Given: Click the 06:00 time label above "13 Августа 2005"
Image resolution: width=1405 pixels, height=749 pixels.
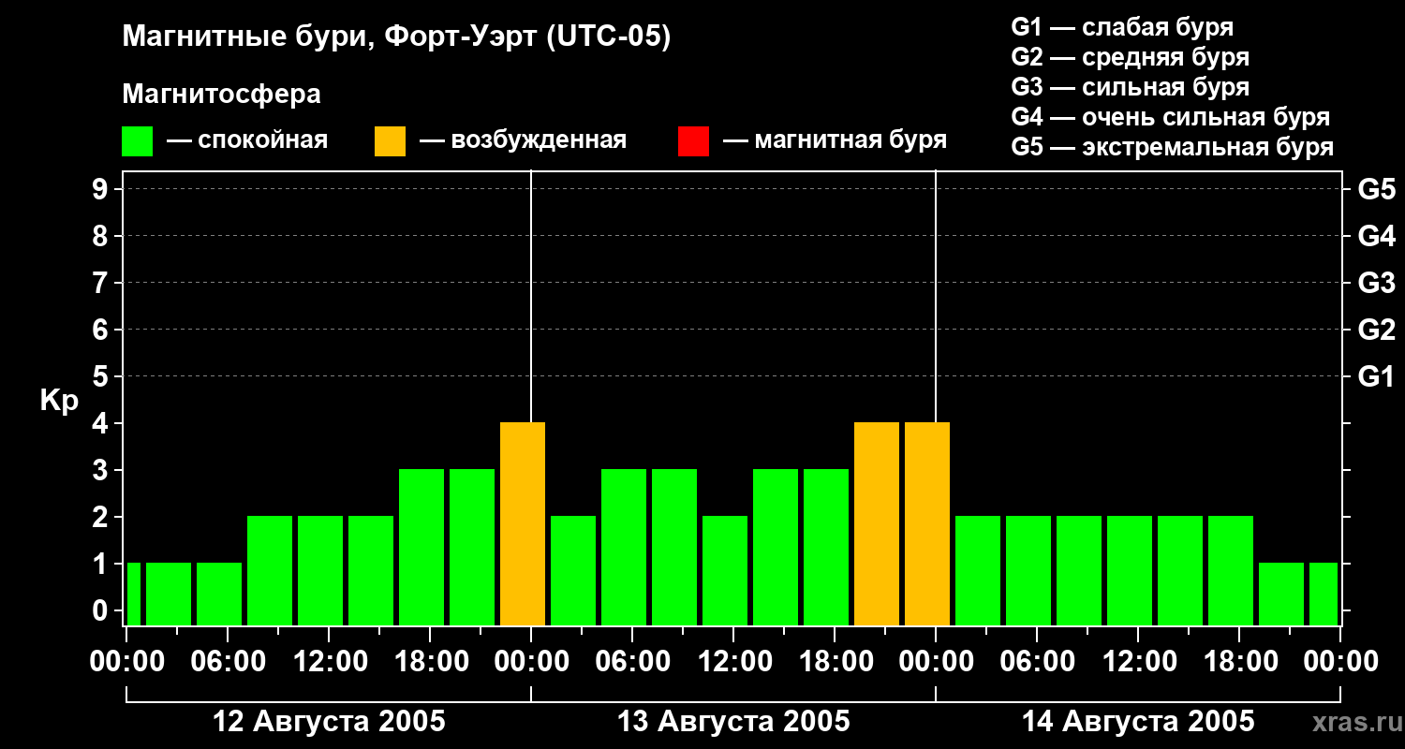Looking at the screenshot, I should click(x=632, y=662).
